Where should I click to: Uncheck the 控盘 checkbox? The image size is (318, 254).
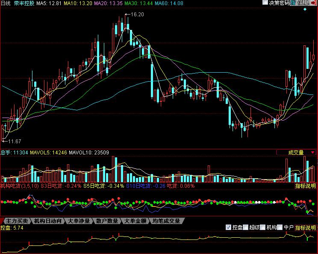point(228,227)
